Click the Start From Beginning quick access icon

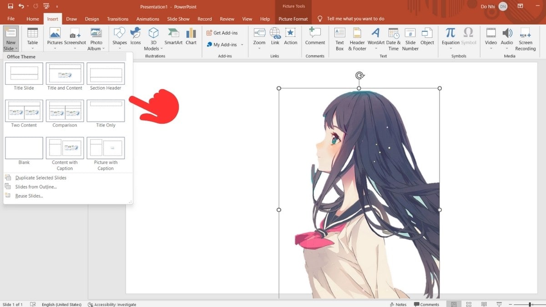tap(46, 6)
